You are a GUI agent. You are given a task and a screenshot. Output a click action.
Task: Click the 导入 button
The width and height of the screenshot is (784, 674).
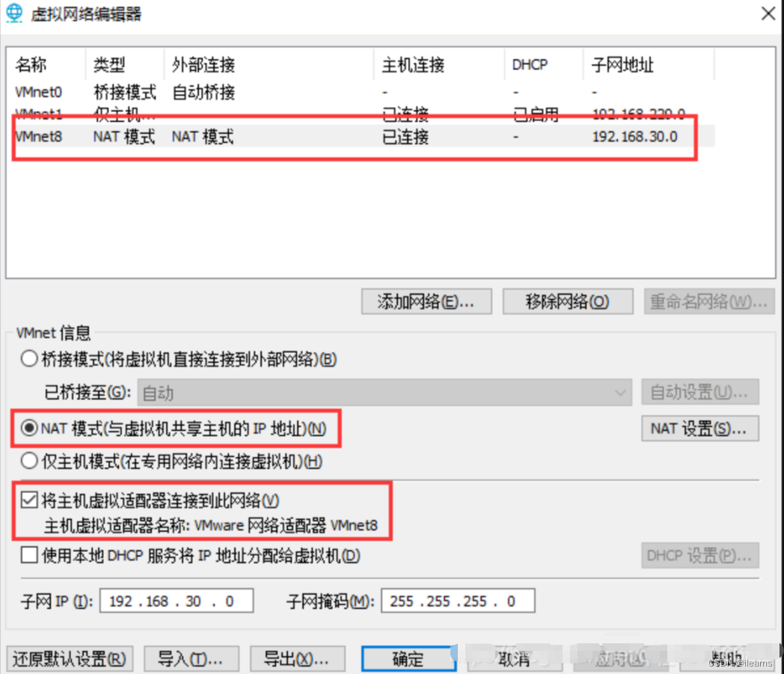point(192,659)
